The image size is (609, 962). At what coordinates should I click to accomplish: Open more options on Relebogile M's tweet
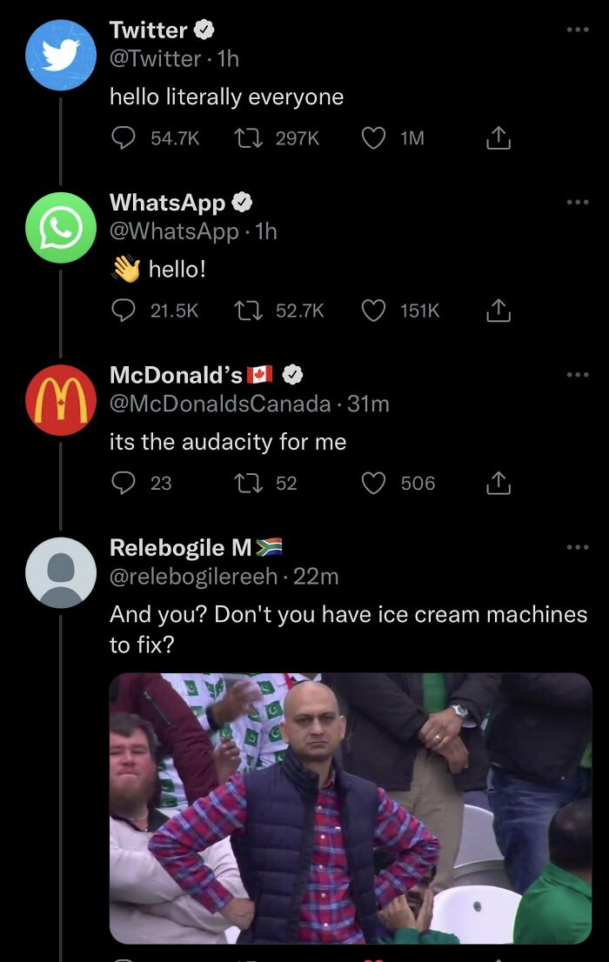point(577,546)
